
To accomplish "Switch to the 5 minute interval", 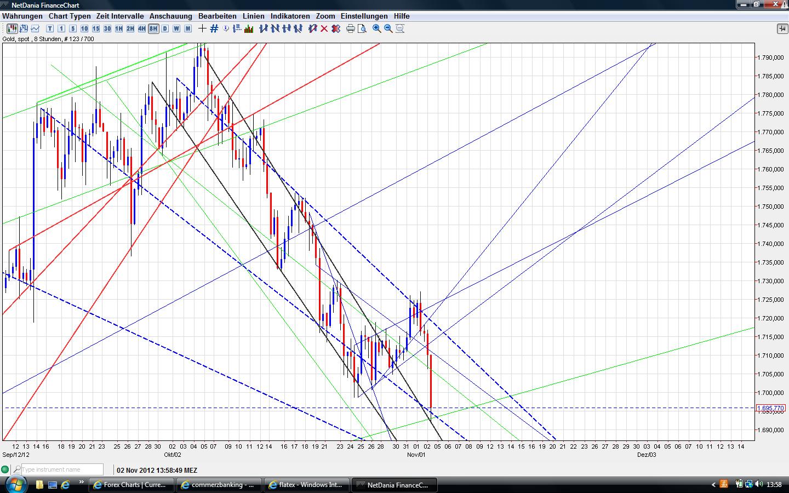I will pyautogui.click(x=73, y=28).
